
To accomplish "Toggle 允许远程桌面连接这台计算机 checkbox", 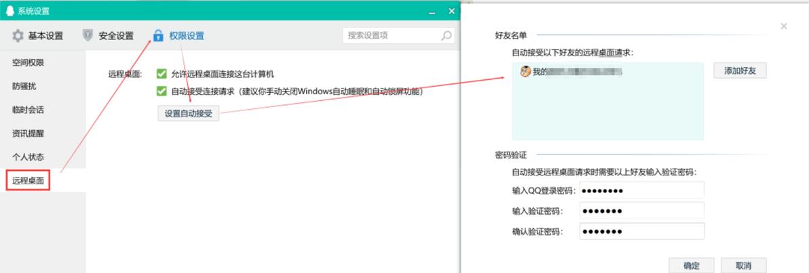I will pyautogui.click(x=162, y=74).
